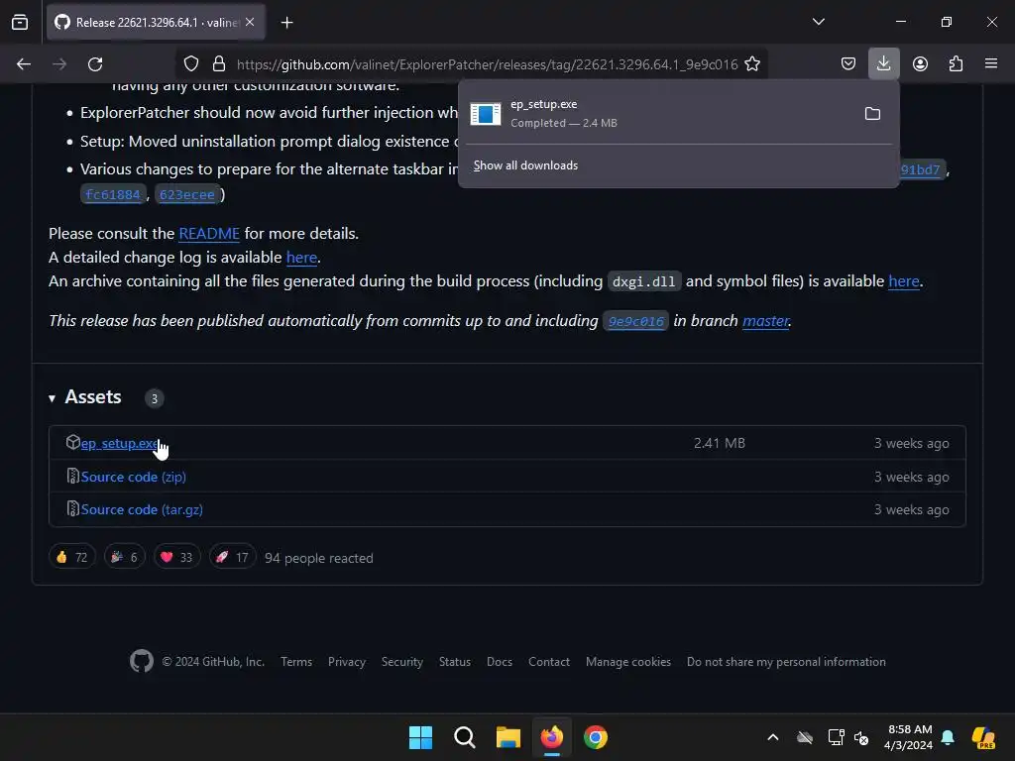This screenshot has width=1015, height=761.
Task: Toggle party popper reaction with 6
Action: coord(124,557)
